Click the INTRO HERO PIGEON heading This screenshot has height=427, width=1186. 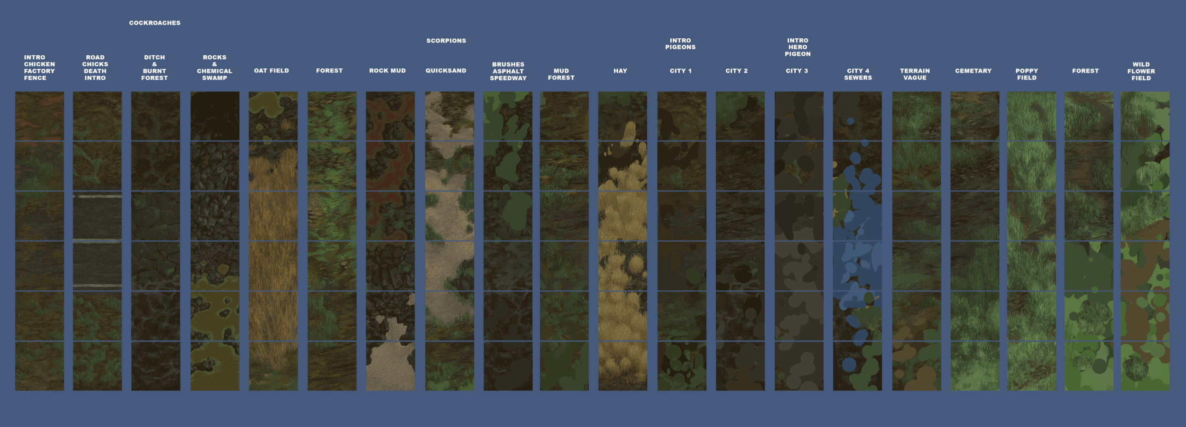pos(798,47)
